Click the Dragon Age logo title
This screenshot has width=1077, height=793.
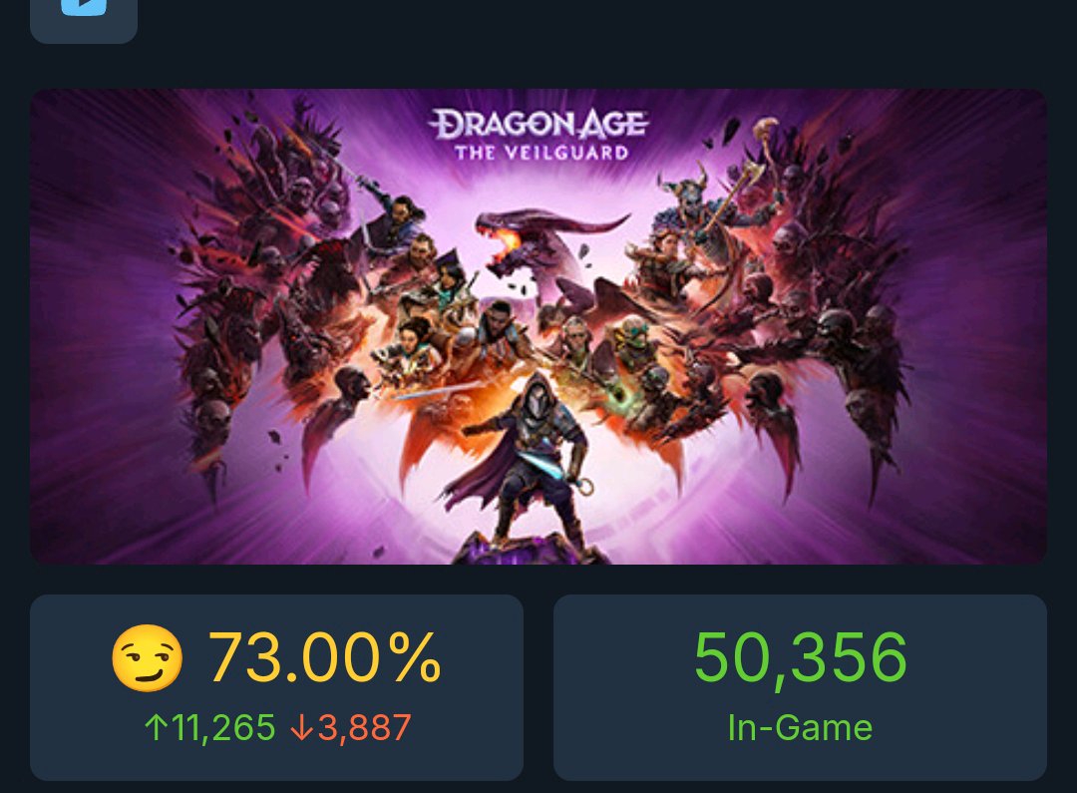(538, 124)
